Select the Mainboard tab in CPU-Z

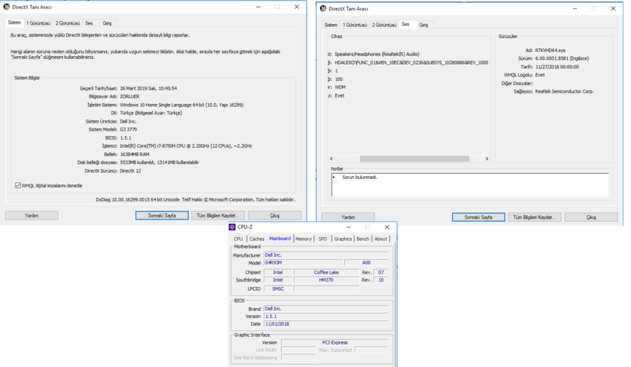[x=280, y=239]
